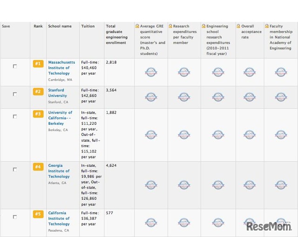Click lock icon beside Overall acceptance rate
The image size is (298, 237).
point(238,26)
